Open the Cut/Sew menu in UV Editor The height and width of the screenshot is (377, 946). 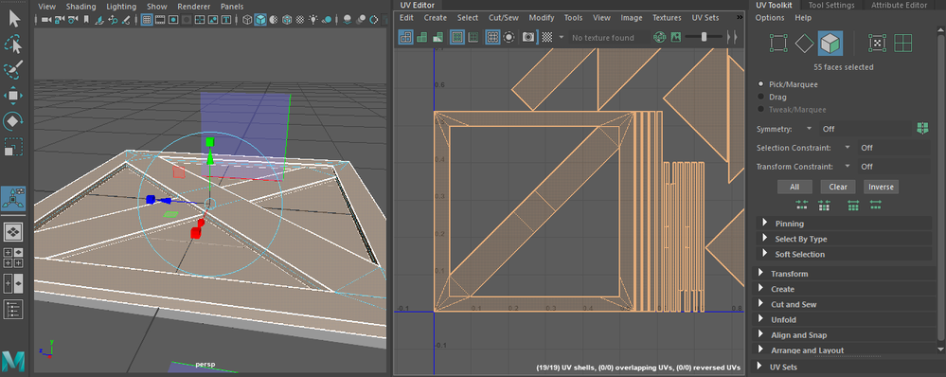coord(503,17)
